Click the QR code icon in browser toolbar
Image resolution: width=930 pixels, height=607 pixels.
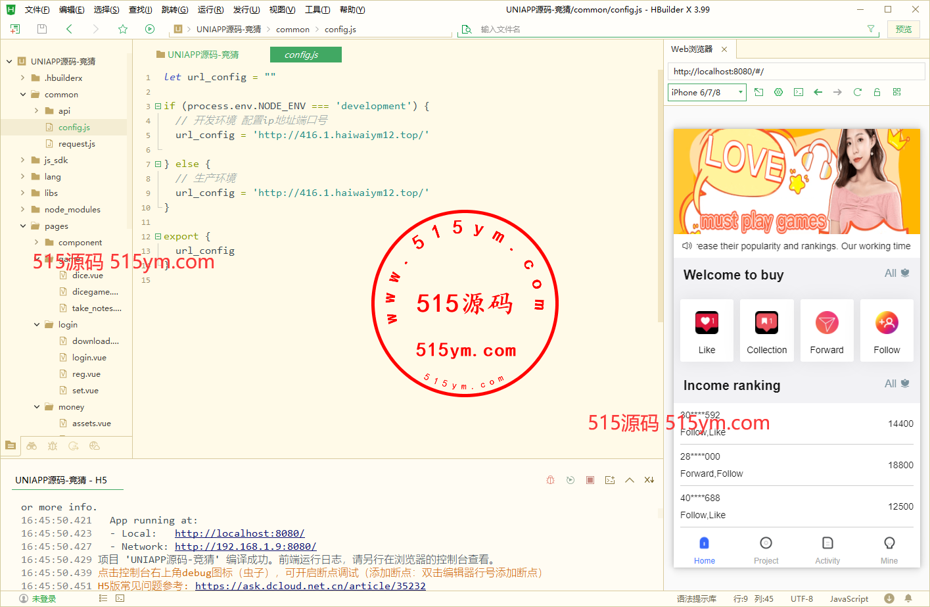point(896,92)
